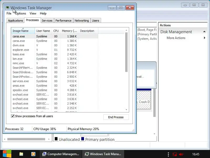Minimize the Windows Task Manager window
210x158 pixels.
coord(112,8)
